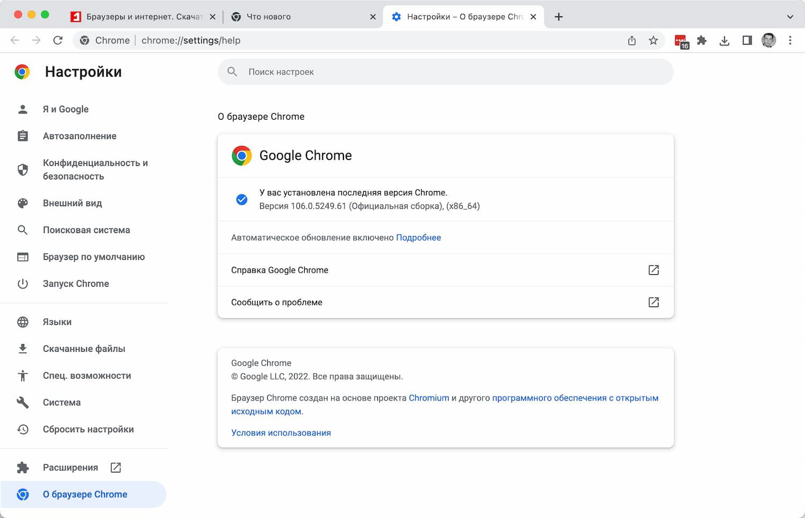
Task: Switch to the Что нового tab
Action: click(301, 17)
